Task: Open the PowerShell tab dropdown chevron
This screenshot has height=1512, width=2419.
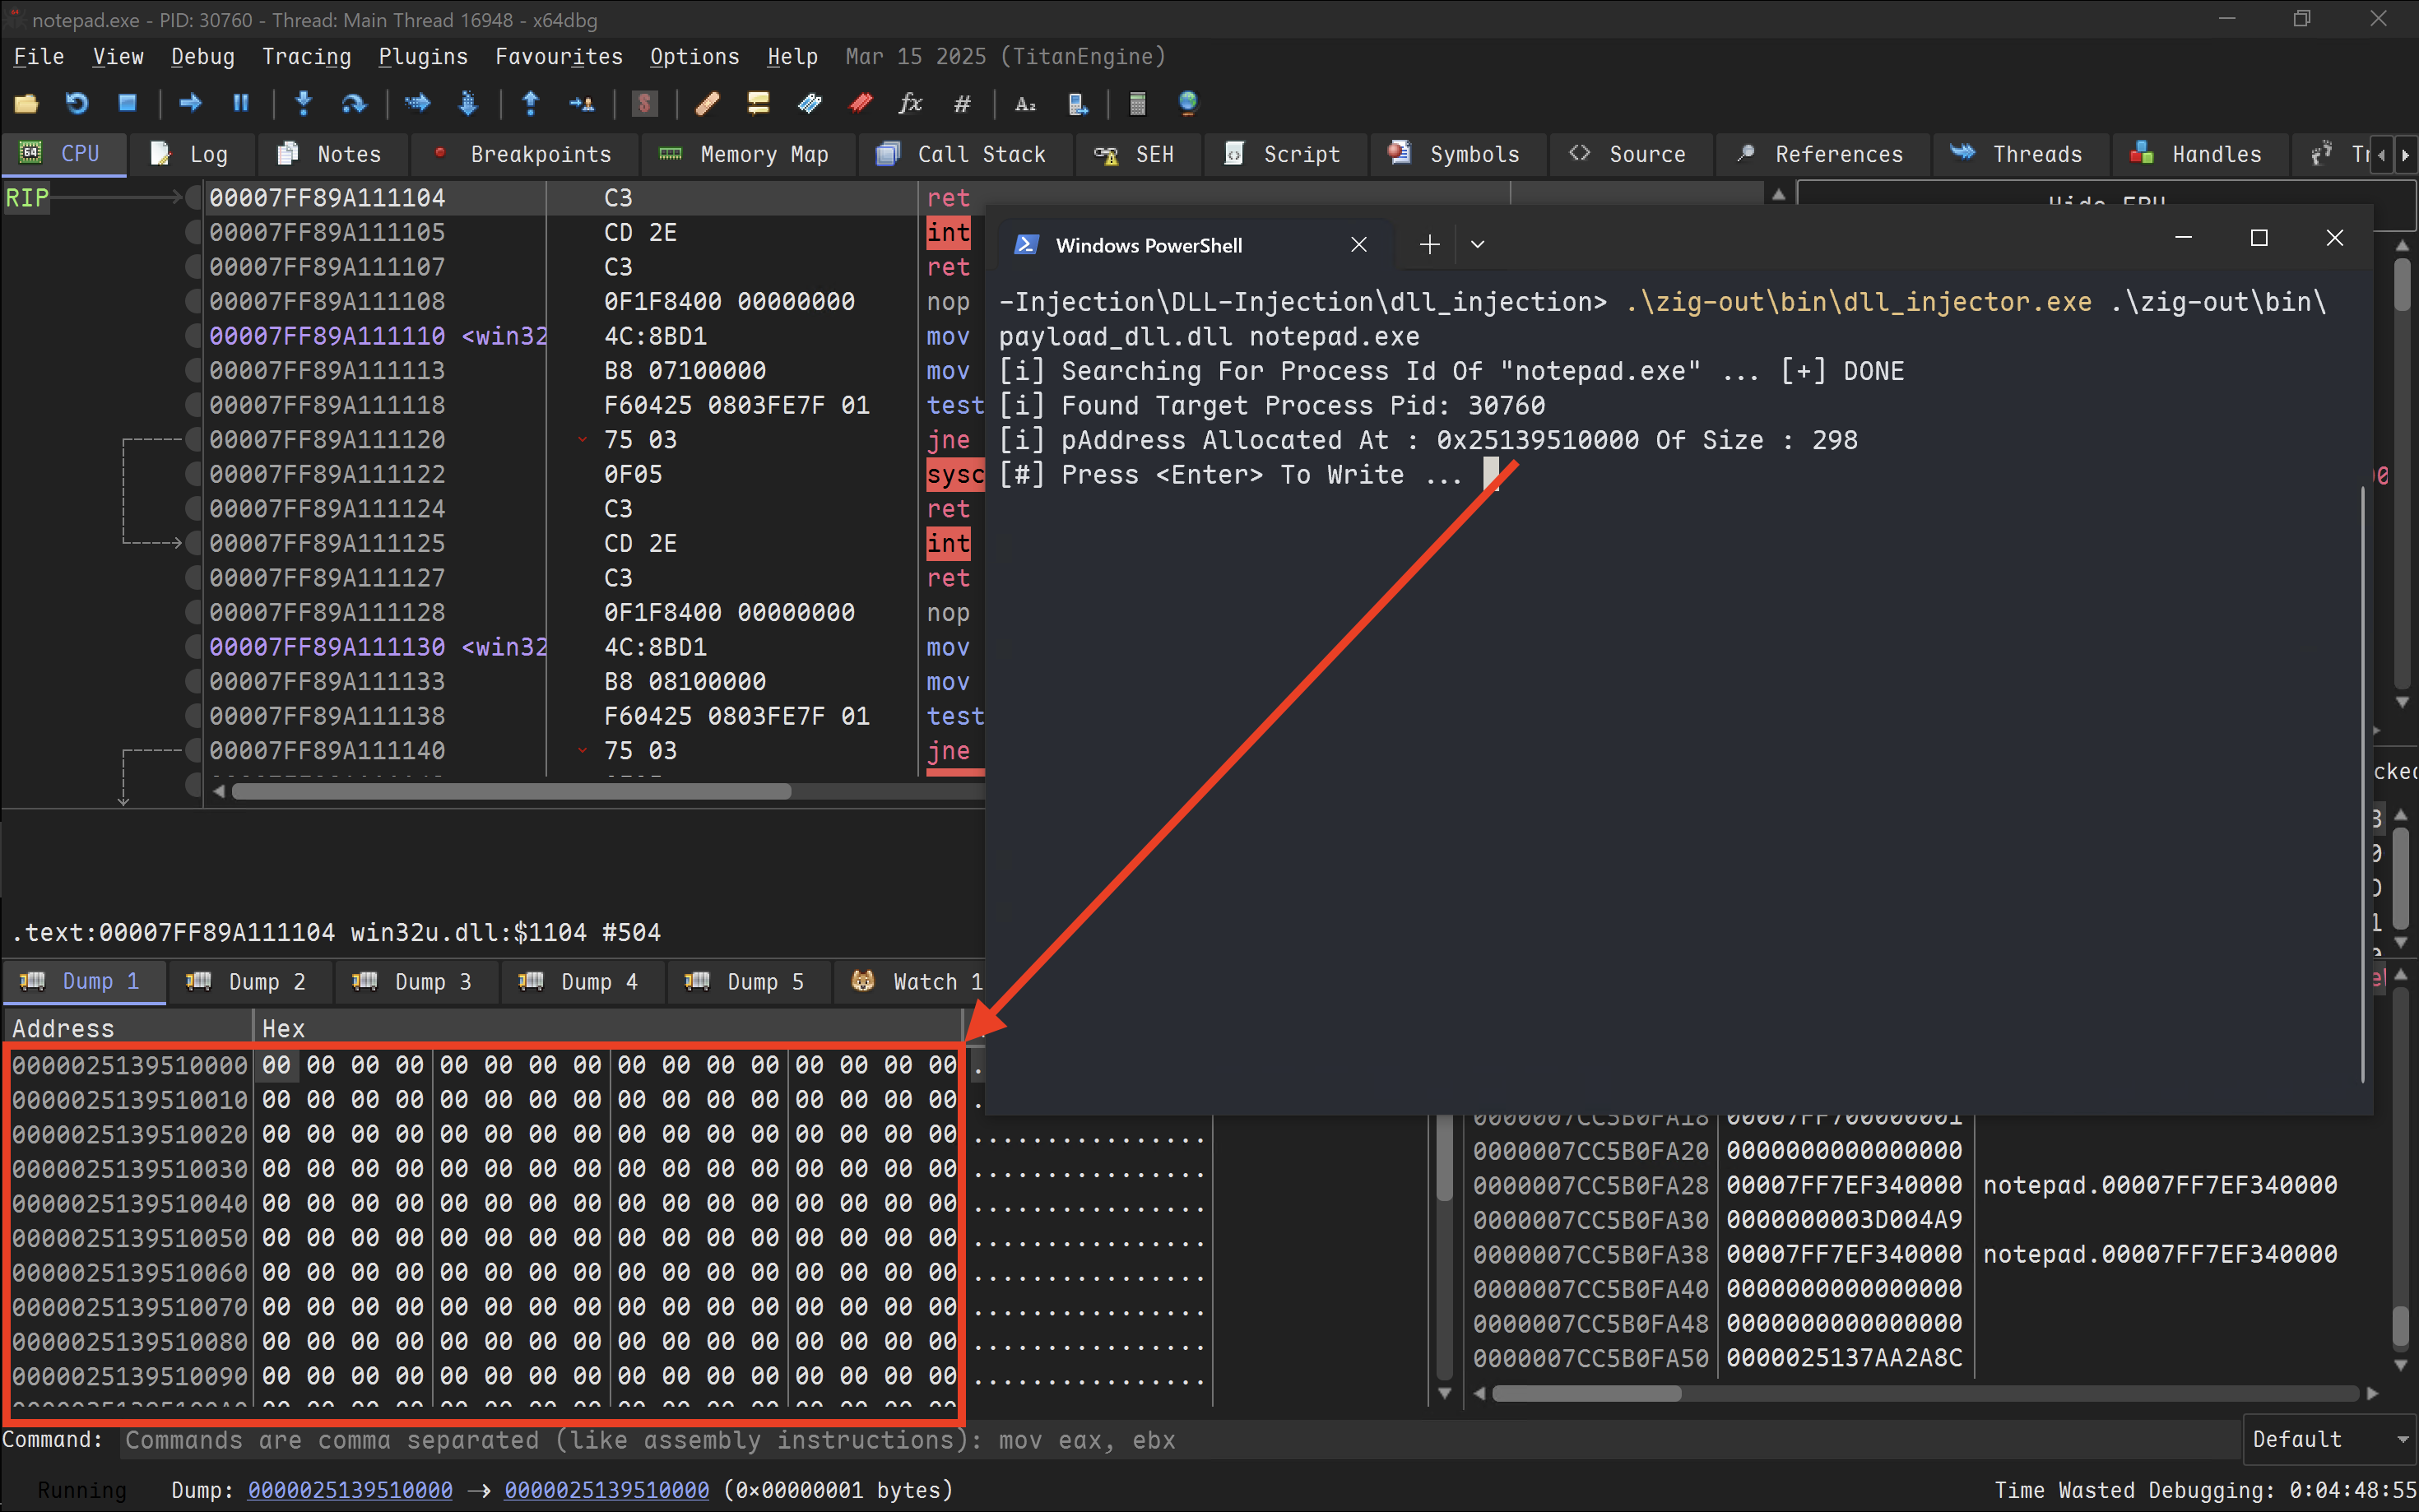Action: 1477,244
